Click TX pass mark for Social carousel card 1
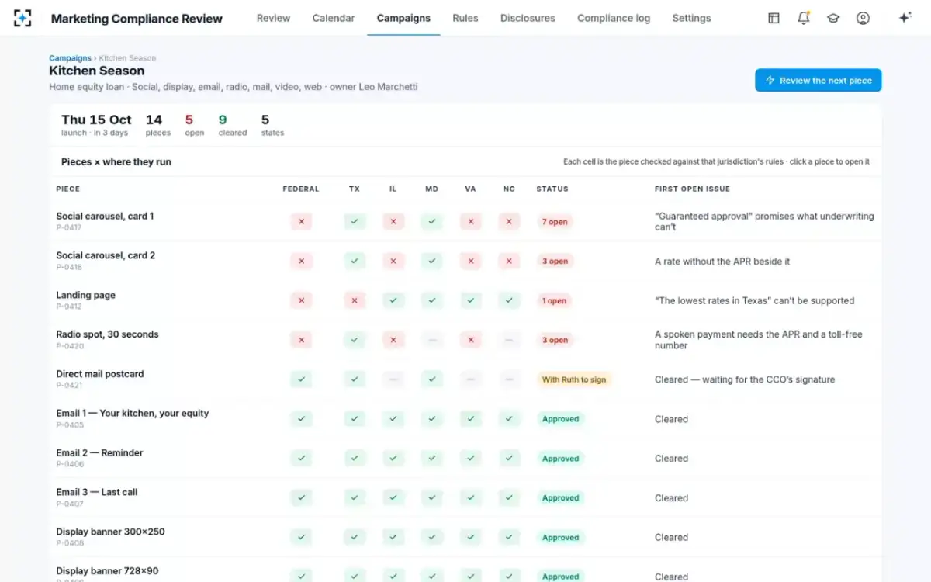The image size is (931, 582). (x=355, y=222)
